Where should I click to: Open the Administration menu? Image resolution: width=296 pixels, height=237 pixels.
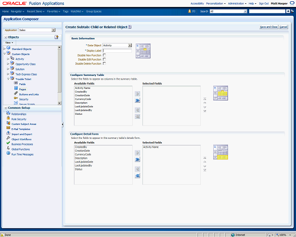[x=237, y=4]
